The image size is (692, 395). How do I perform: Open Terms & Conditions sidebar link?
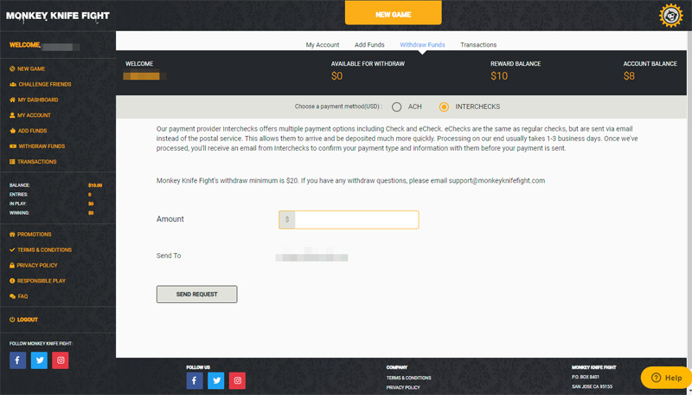click(40, 249)
